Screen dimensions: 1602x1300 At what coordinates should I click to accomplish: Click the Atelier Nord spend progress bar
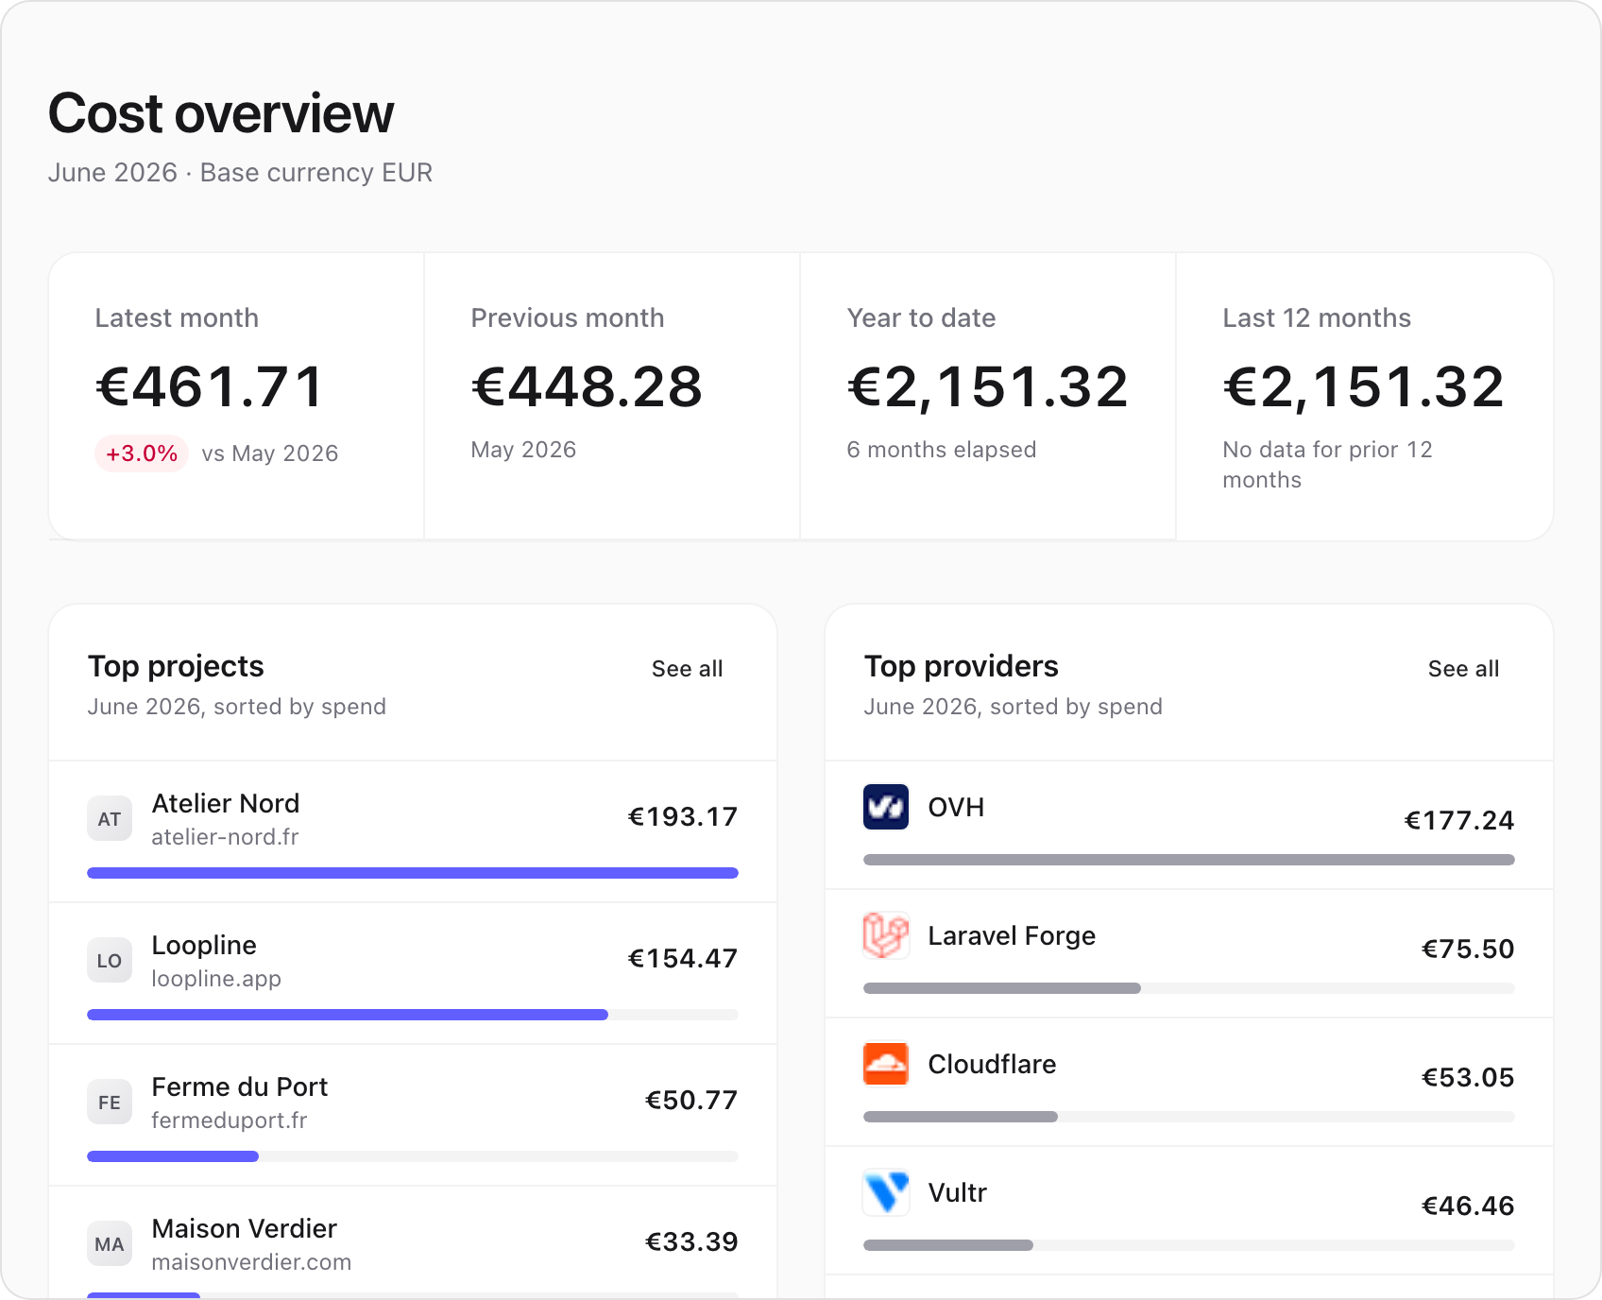tap(413, 873)
